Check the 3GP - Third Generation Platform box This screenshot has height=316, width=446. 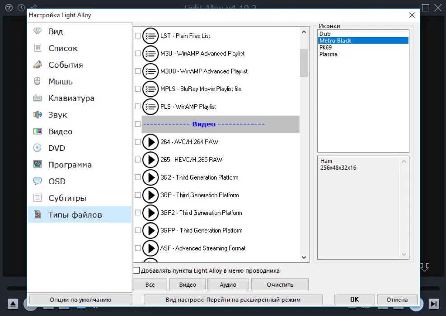[x=138, y=195]
